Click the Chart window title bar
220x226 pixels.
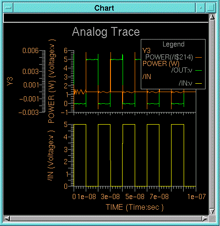pos(104,8)
